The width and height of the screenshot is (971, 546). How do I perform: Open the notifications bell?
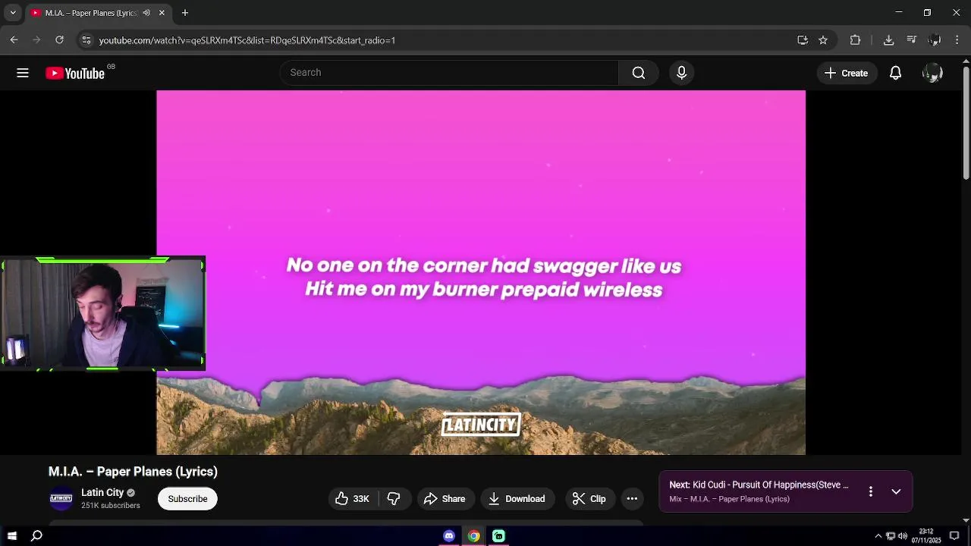tap(895, 73)
